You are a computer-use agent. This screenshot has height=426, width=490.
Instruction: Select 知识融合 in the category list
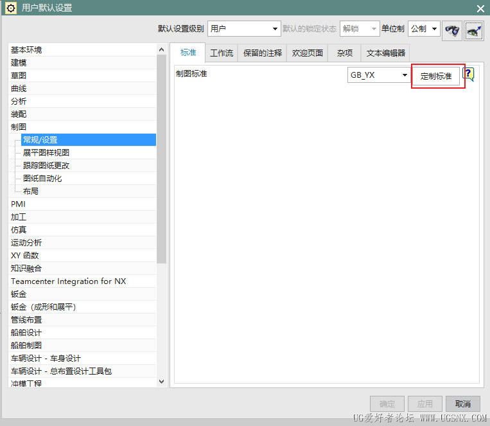pos(82,269)
